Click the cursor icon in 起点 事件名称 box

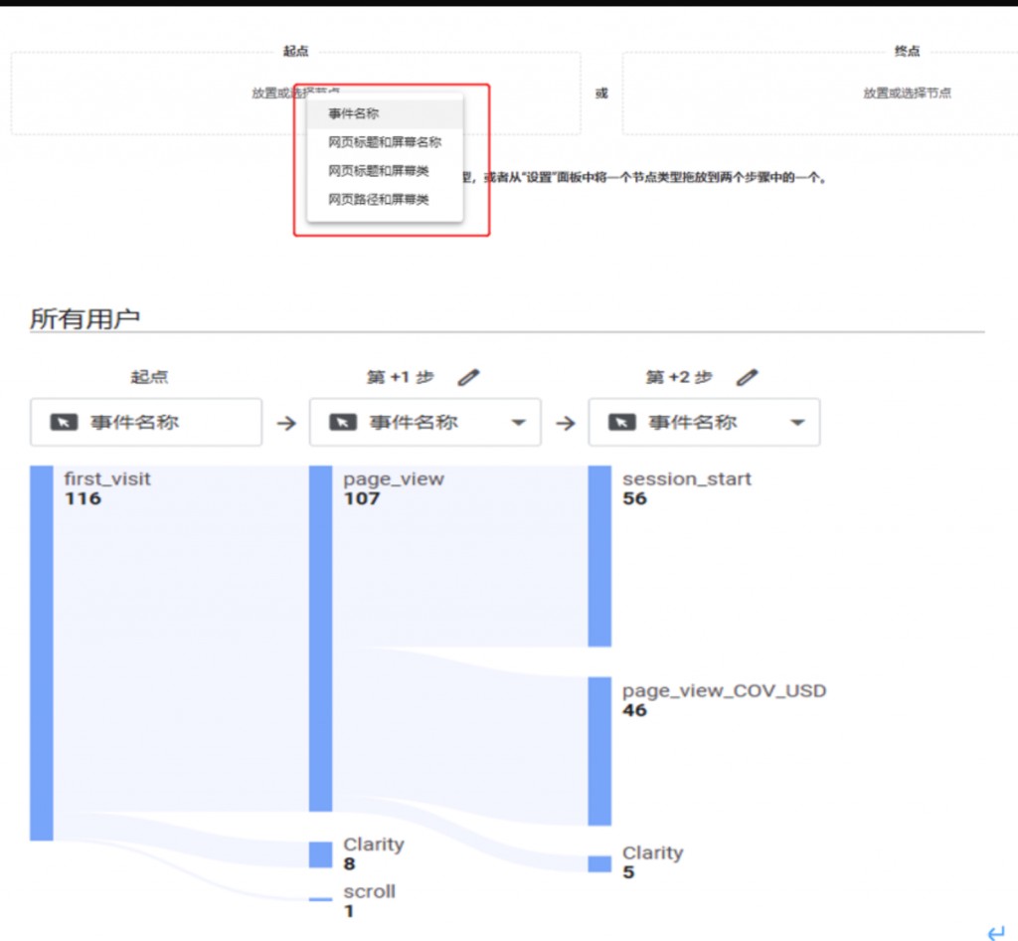(64, 423)
